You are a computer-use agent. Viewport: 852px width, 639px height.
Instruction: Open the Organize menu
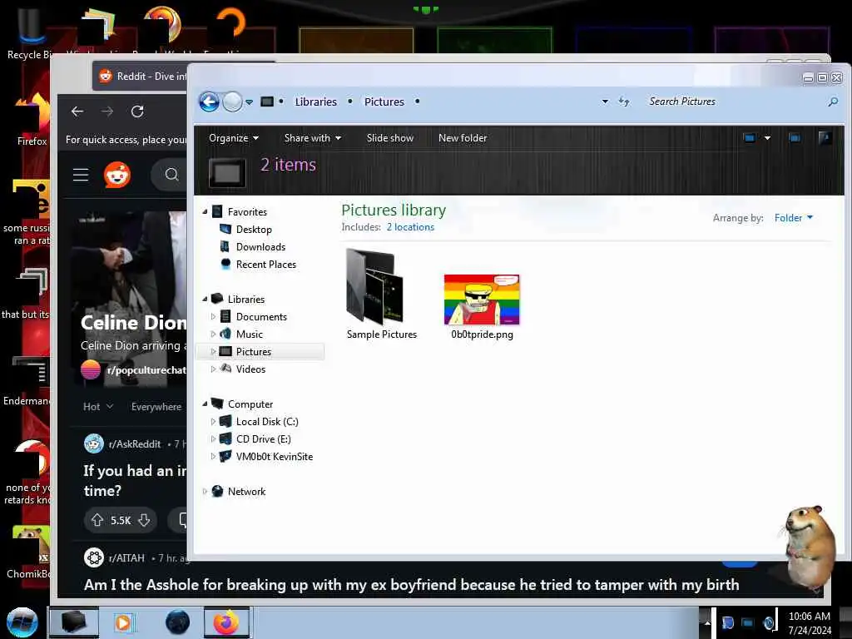click(234, 138)
